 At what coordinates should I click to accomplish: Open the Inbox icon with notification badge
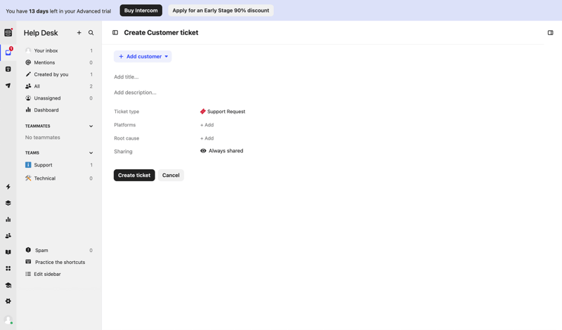8,53
